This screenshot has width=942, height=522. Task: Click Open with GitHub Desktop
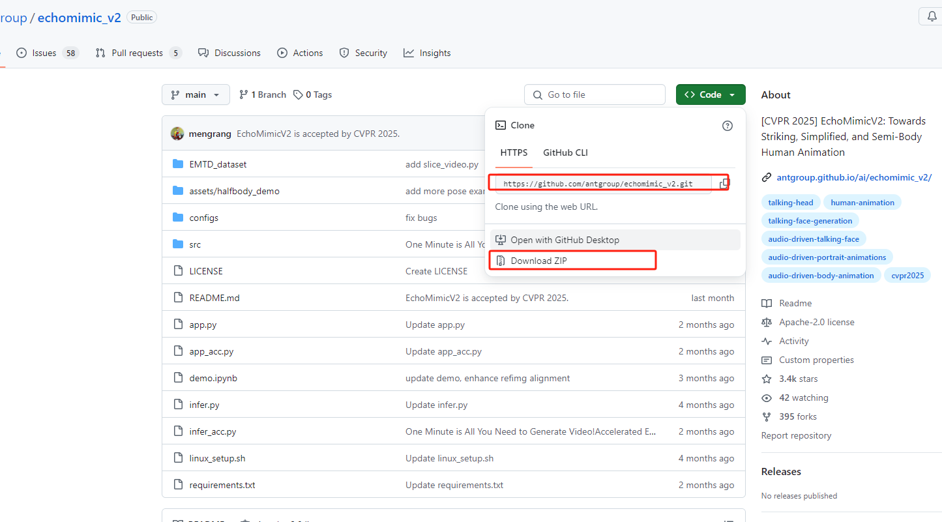click(x=615, y=240)
